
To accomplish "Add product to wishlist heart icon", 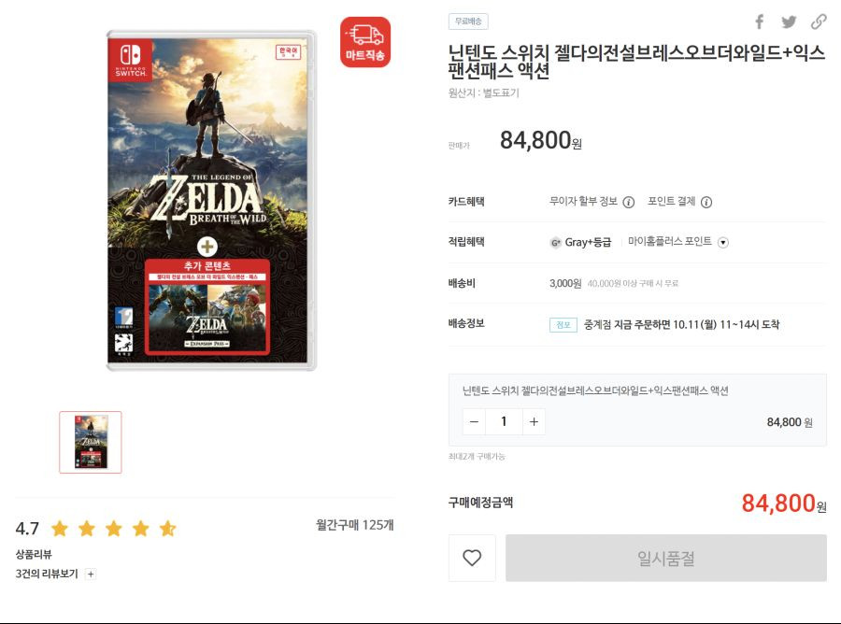I will point(472,558).
